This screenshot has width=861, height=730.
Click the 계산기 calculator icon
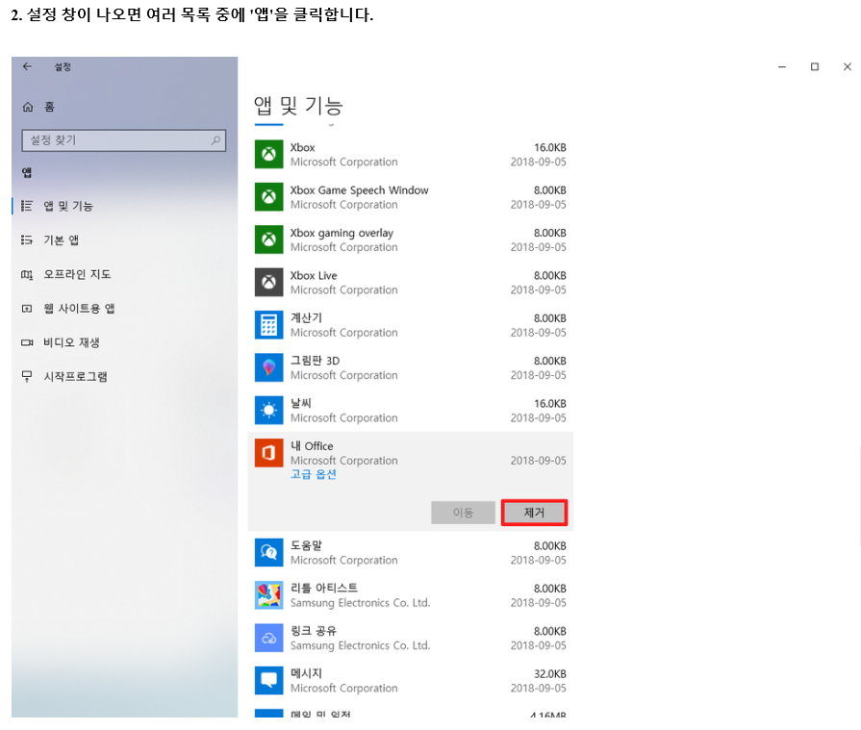click(269, 325)
